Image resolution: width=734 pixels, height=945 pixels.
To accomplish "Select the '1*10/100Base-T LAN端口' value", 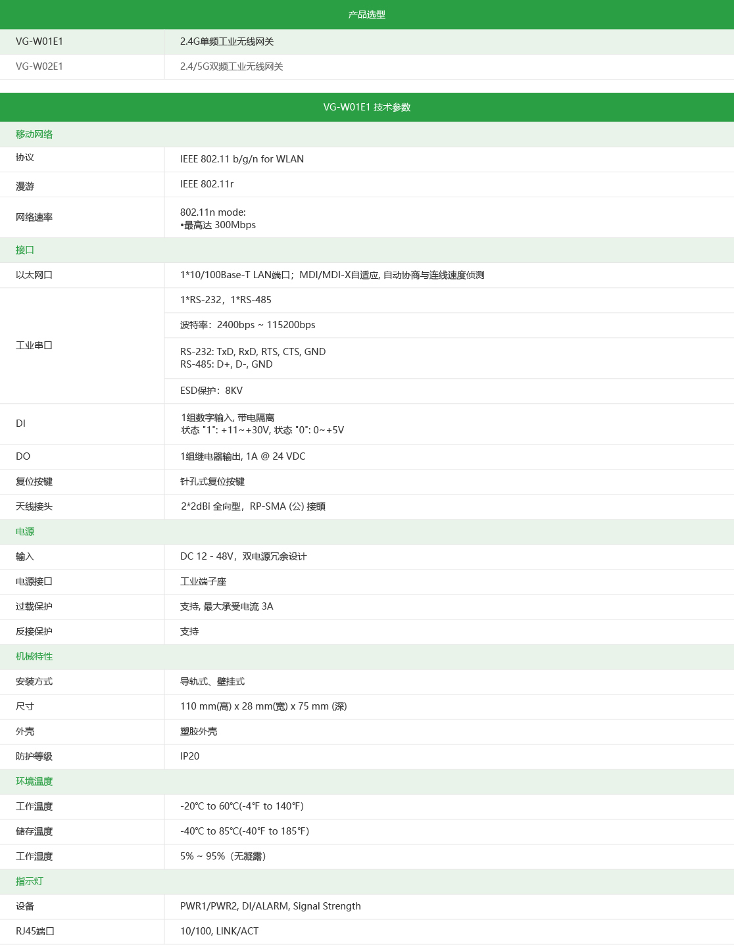I will [236, 275].
